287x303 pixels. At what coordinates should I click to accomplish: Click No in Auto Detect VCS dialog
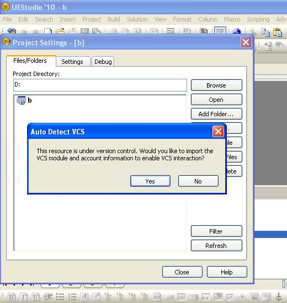[x=198, y=181]
